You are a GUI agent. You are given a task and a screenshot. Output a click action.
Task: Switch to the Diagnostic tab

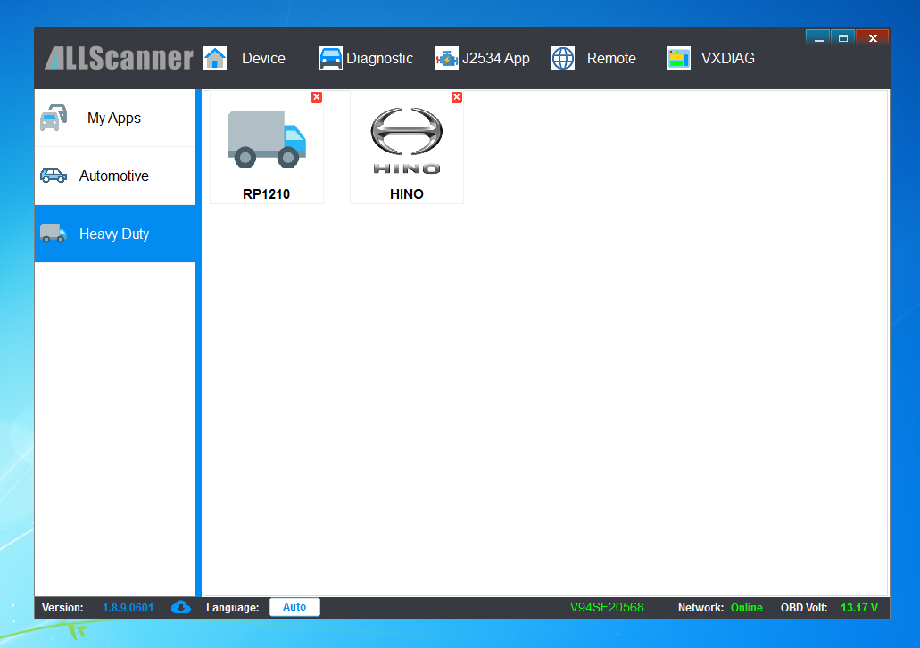pos(379,59)
